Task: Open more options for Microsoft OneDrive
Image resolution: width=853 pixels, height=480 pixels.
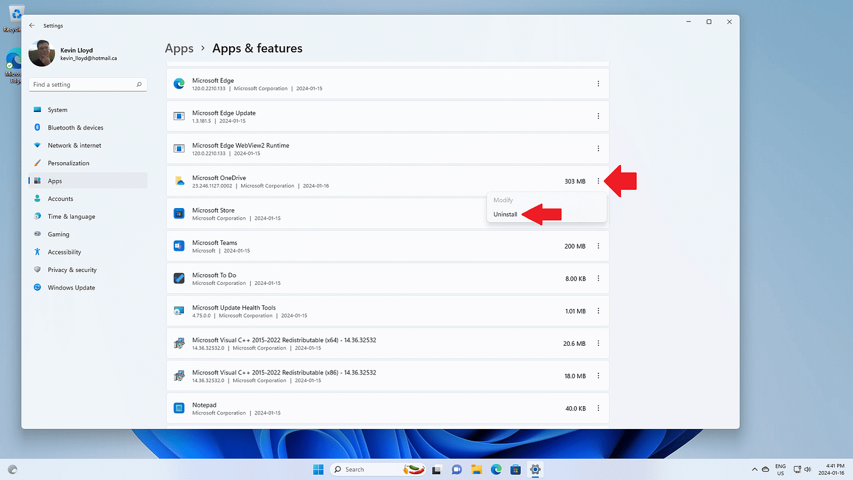Action: click(x=598, y=181)
